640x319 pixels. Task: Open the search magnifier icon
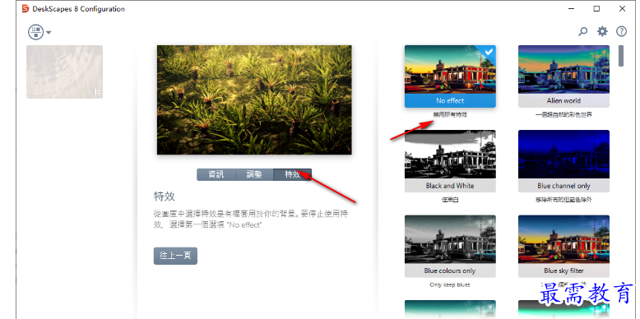[x=583, y=31]
